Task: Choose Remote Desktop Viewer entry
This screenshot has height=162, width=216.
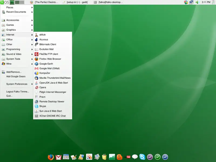Action: tap(53, 102)
